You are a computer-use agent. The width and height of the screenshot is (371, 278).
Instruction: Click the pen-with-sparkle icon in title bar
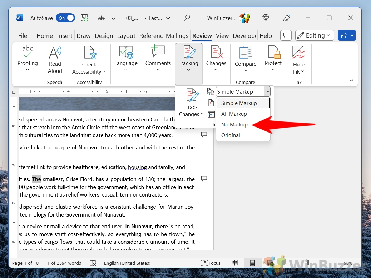coord(287,18)
